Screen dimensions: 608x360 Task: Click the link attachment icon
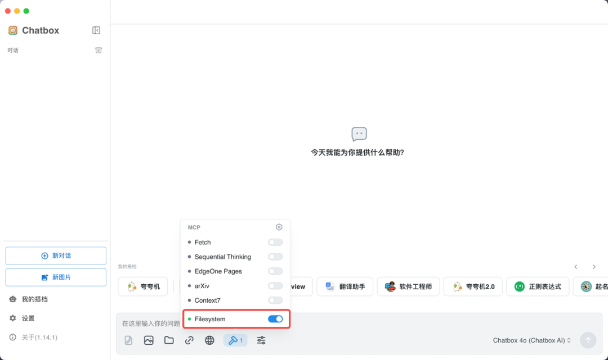(x=189, y=340)
